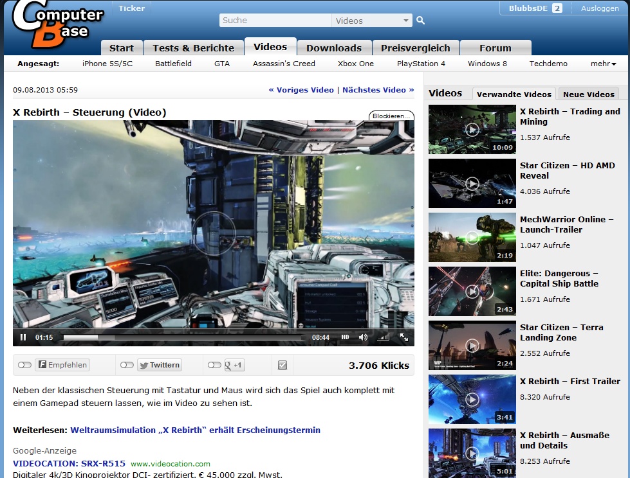Seek on the video progress bar

click(183, 337)
